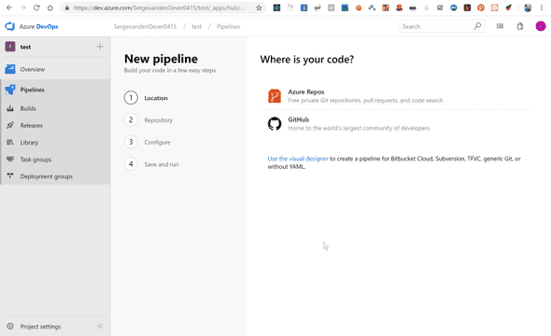Click step 3 circle for Configure
This screenshot has height=336, width=551.
131,142
